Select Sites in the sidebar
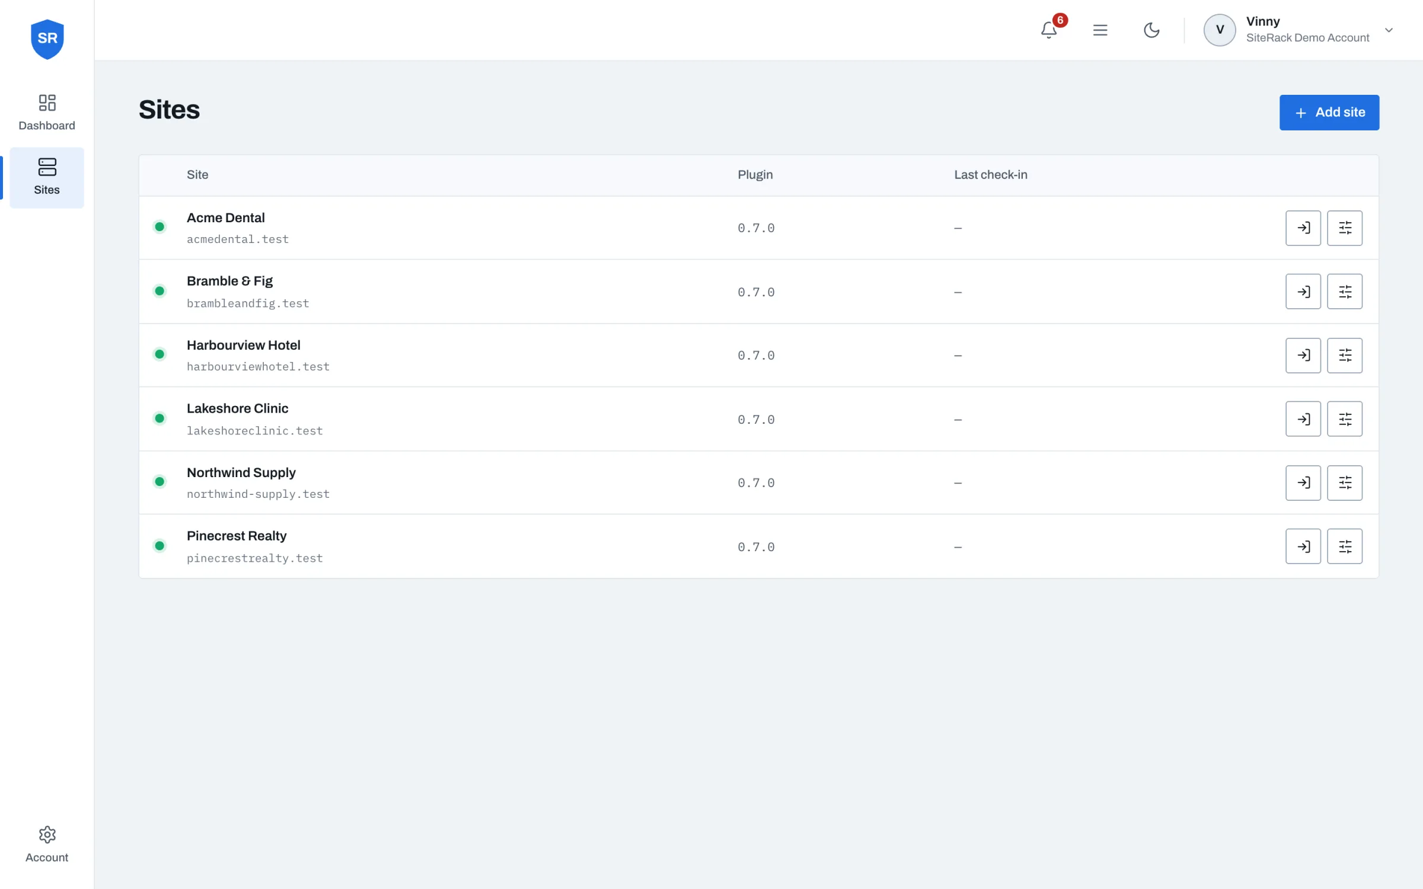 tap(47, 177)
